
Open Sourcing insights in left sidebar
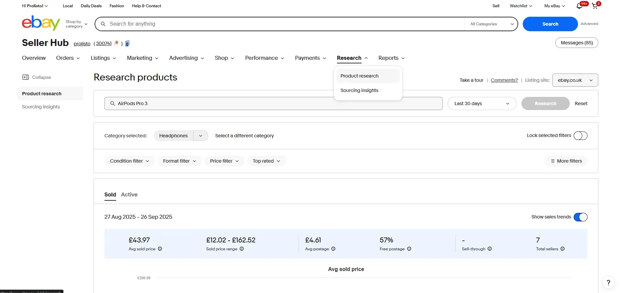[41, 107]
